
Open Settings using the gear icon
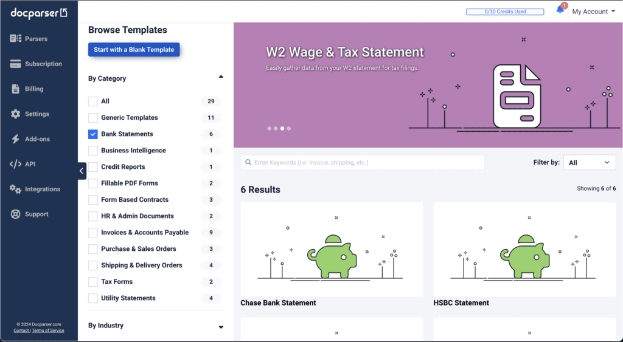(x=16, y=114)
